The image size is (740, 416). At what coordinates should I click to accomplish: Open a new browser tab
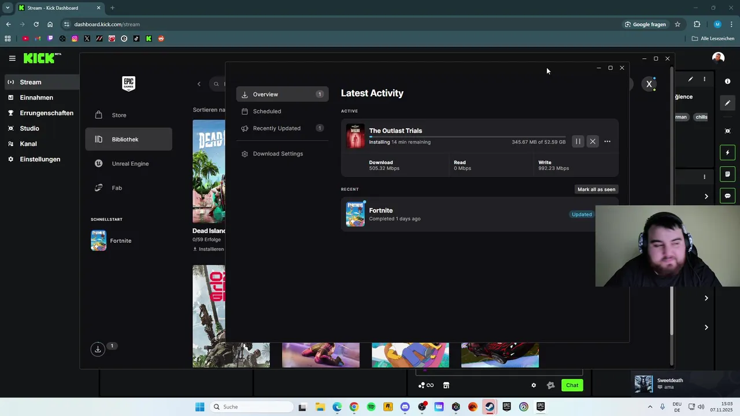click(x=112, y=8)
